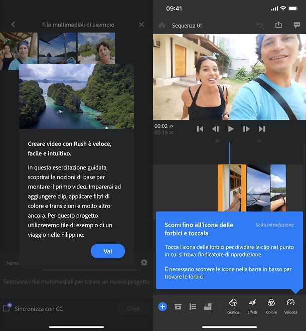Click the blue playhead indicator line
The height and width of the screenshot is (331, 306).
tap(230, 177)
